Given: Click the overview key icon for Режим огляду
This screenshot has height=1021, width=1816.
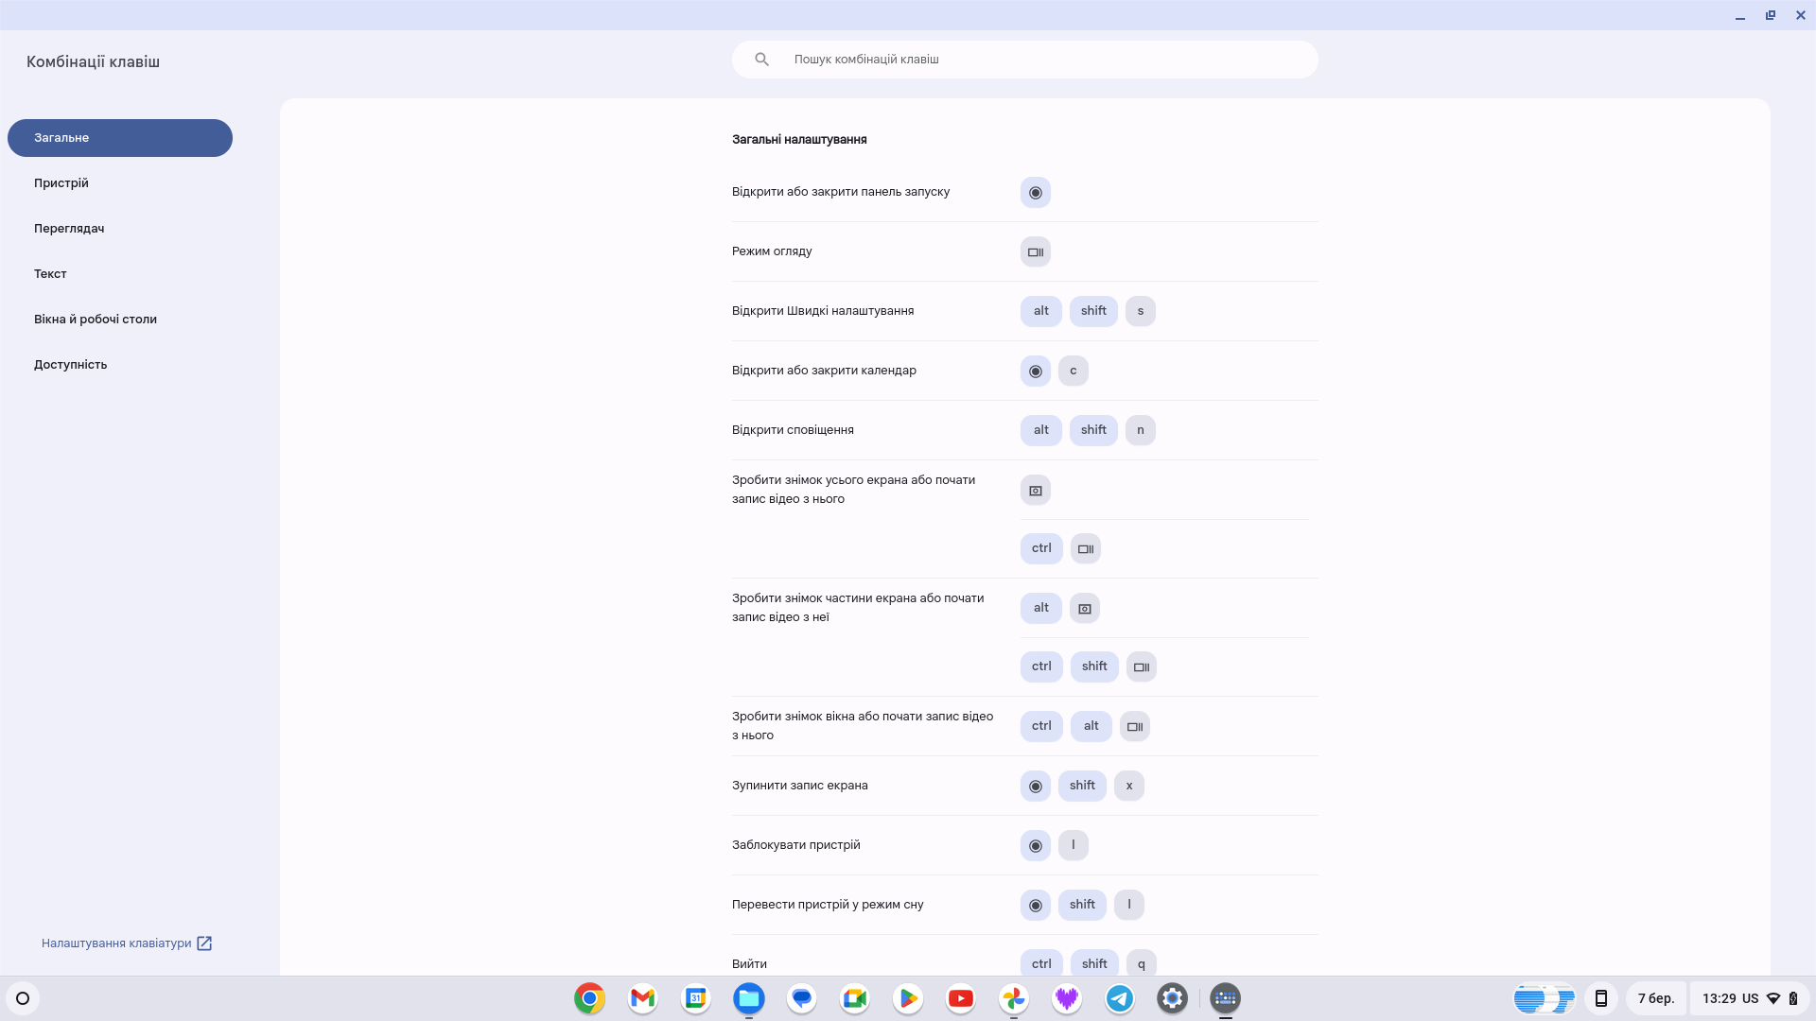Looking at the screenshot, I should click(1036, 252).
